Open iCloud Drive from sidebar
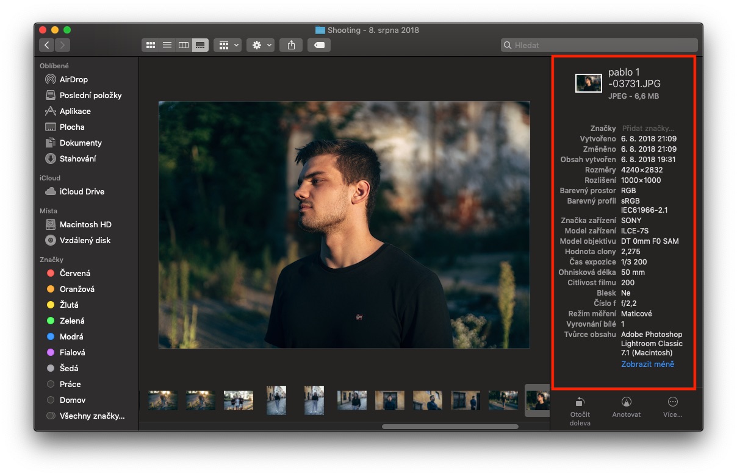Screen dimensions: 737x476 [82, 191]
